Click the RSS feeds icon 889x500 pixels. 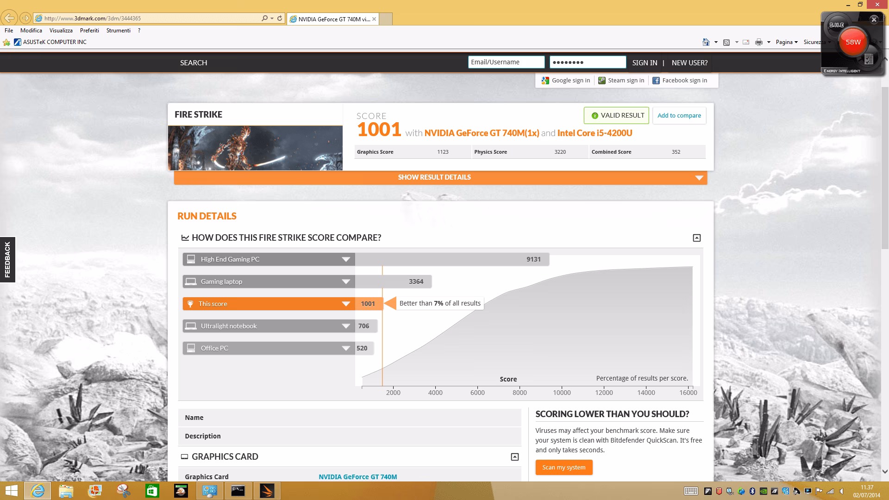[726, 42]
